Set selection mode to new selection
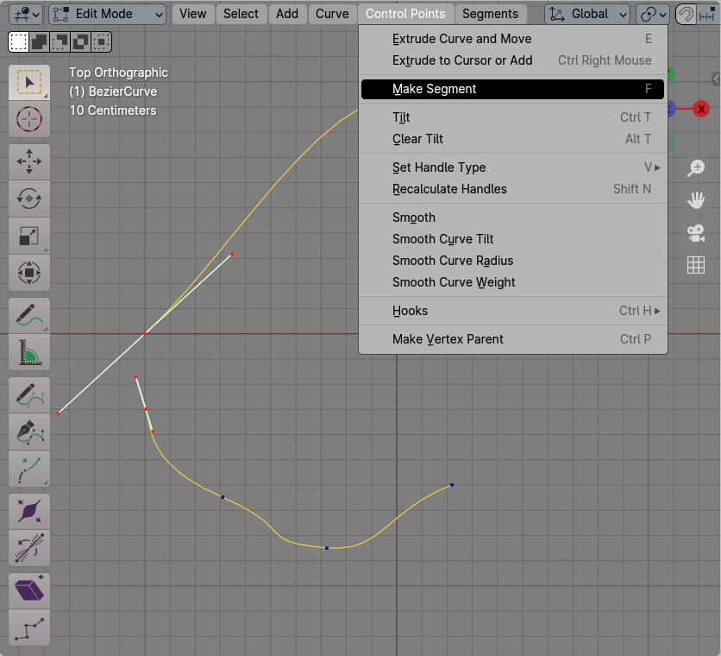Screen dimensions: 721x656 19,42
